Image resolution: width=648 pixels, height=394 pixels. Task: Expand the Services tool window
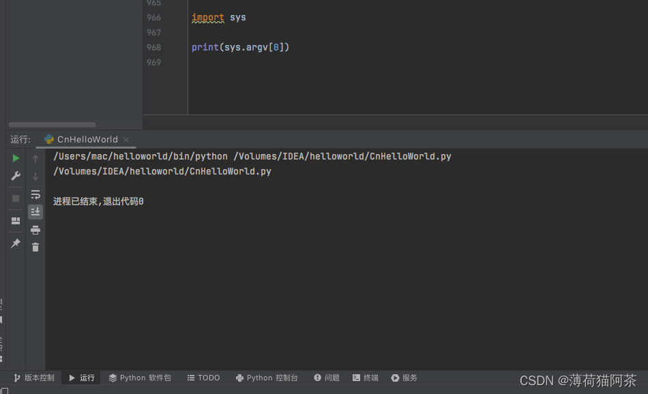pyautogui.click(x=404, y=377)
